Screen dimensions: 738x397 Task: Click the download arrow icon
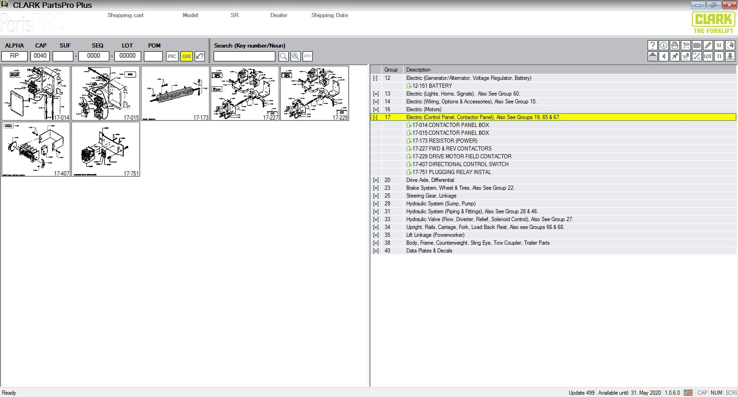[730, 56]
